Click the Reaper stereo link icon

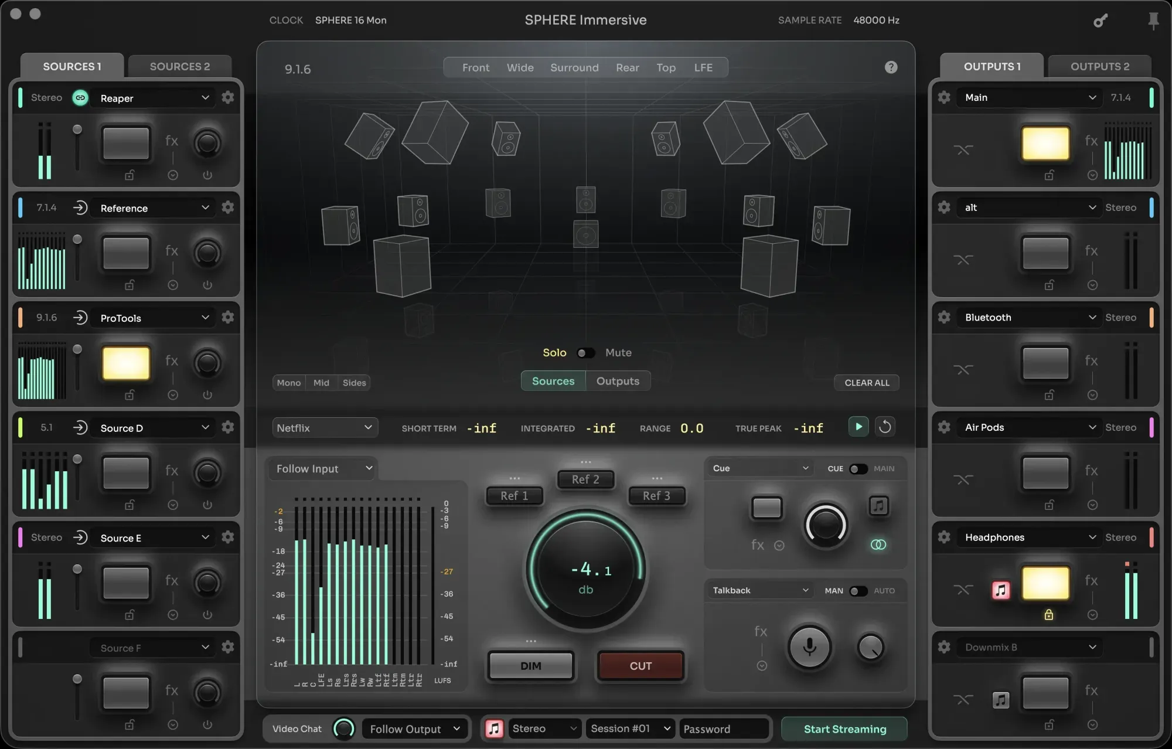[x=80, y=98]
